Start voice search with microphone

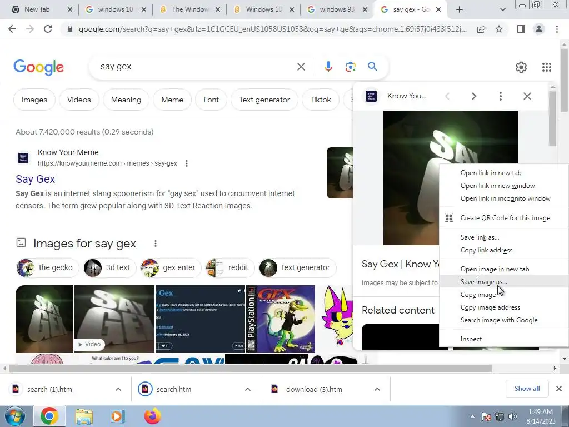pos(328,67)
